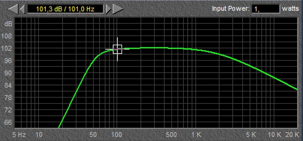303x141 pixels.
Task: Click the large left arrow cursor button
Action: pyautogui.click(x=13, y=9)
